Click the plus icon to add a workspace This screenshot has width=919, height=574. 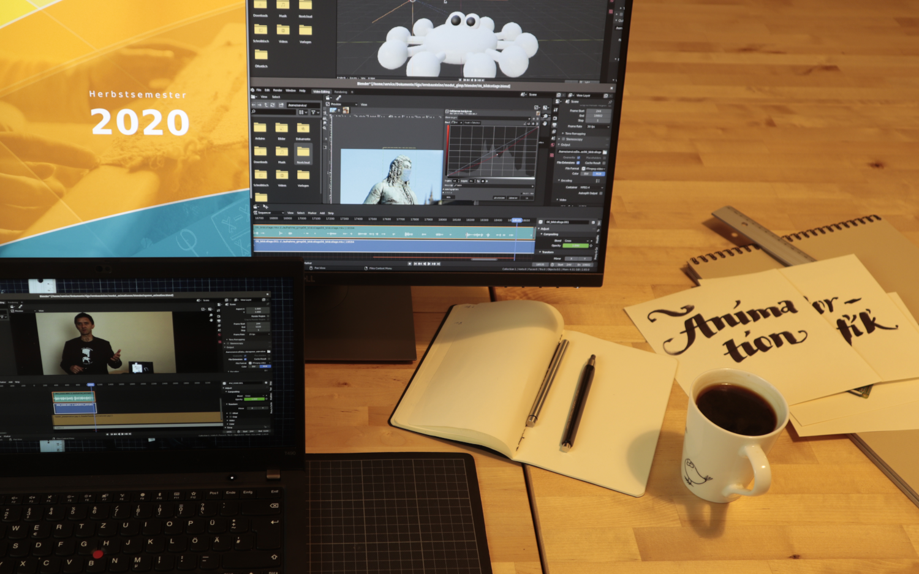click(x=352, y=92)
